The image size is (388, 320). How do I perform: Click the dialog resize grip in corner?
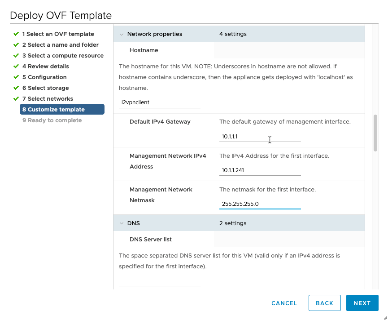coord(384,316)
